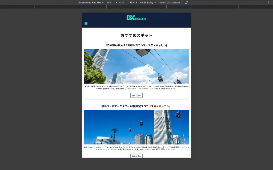Image resolution: width=273 pixels, height=170 pixels.
Task: Expand the No throttling dropdown
Action: click(x=148, y=2)
